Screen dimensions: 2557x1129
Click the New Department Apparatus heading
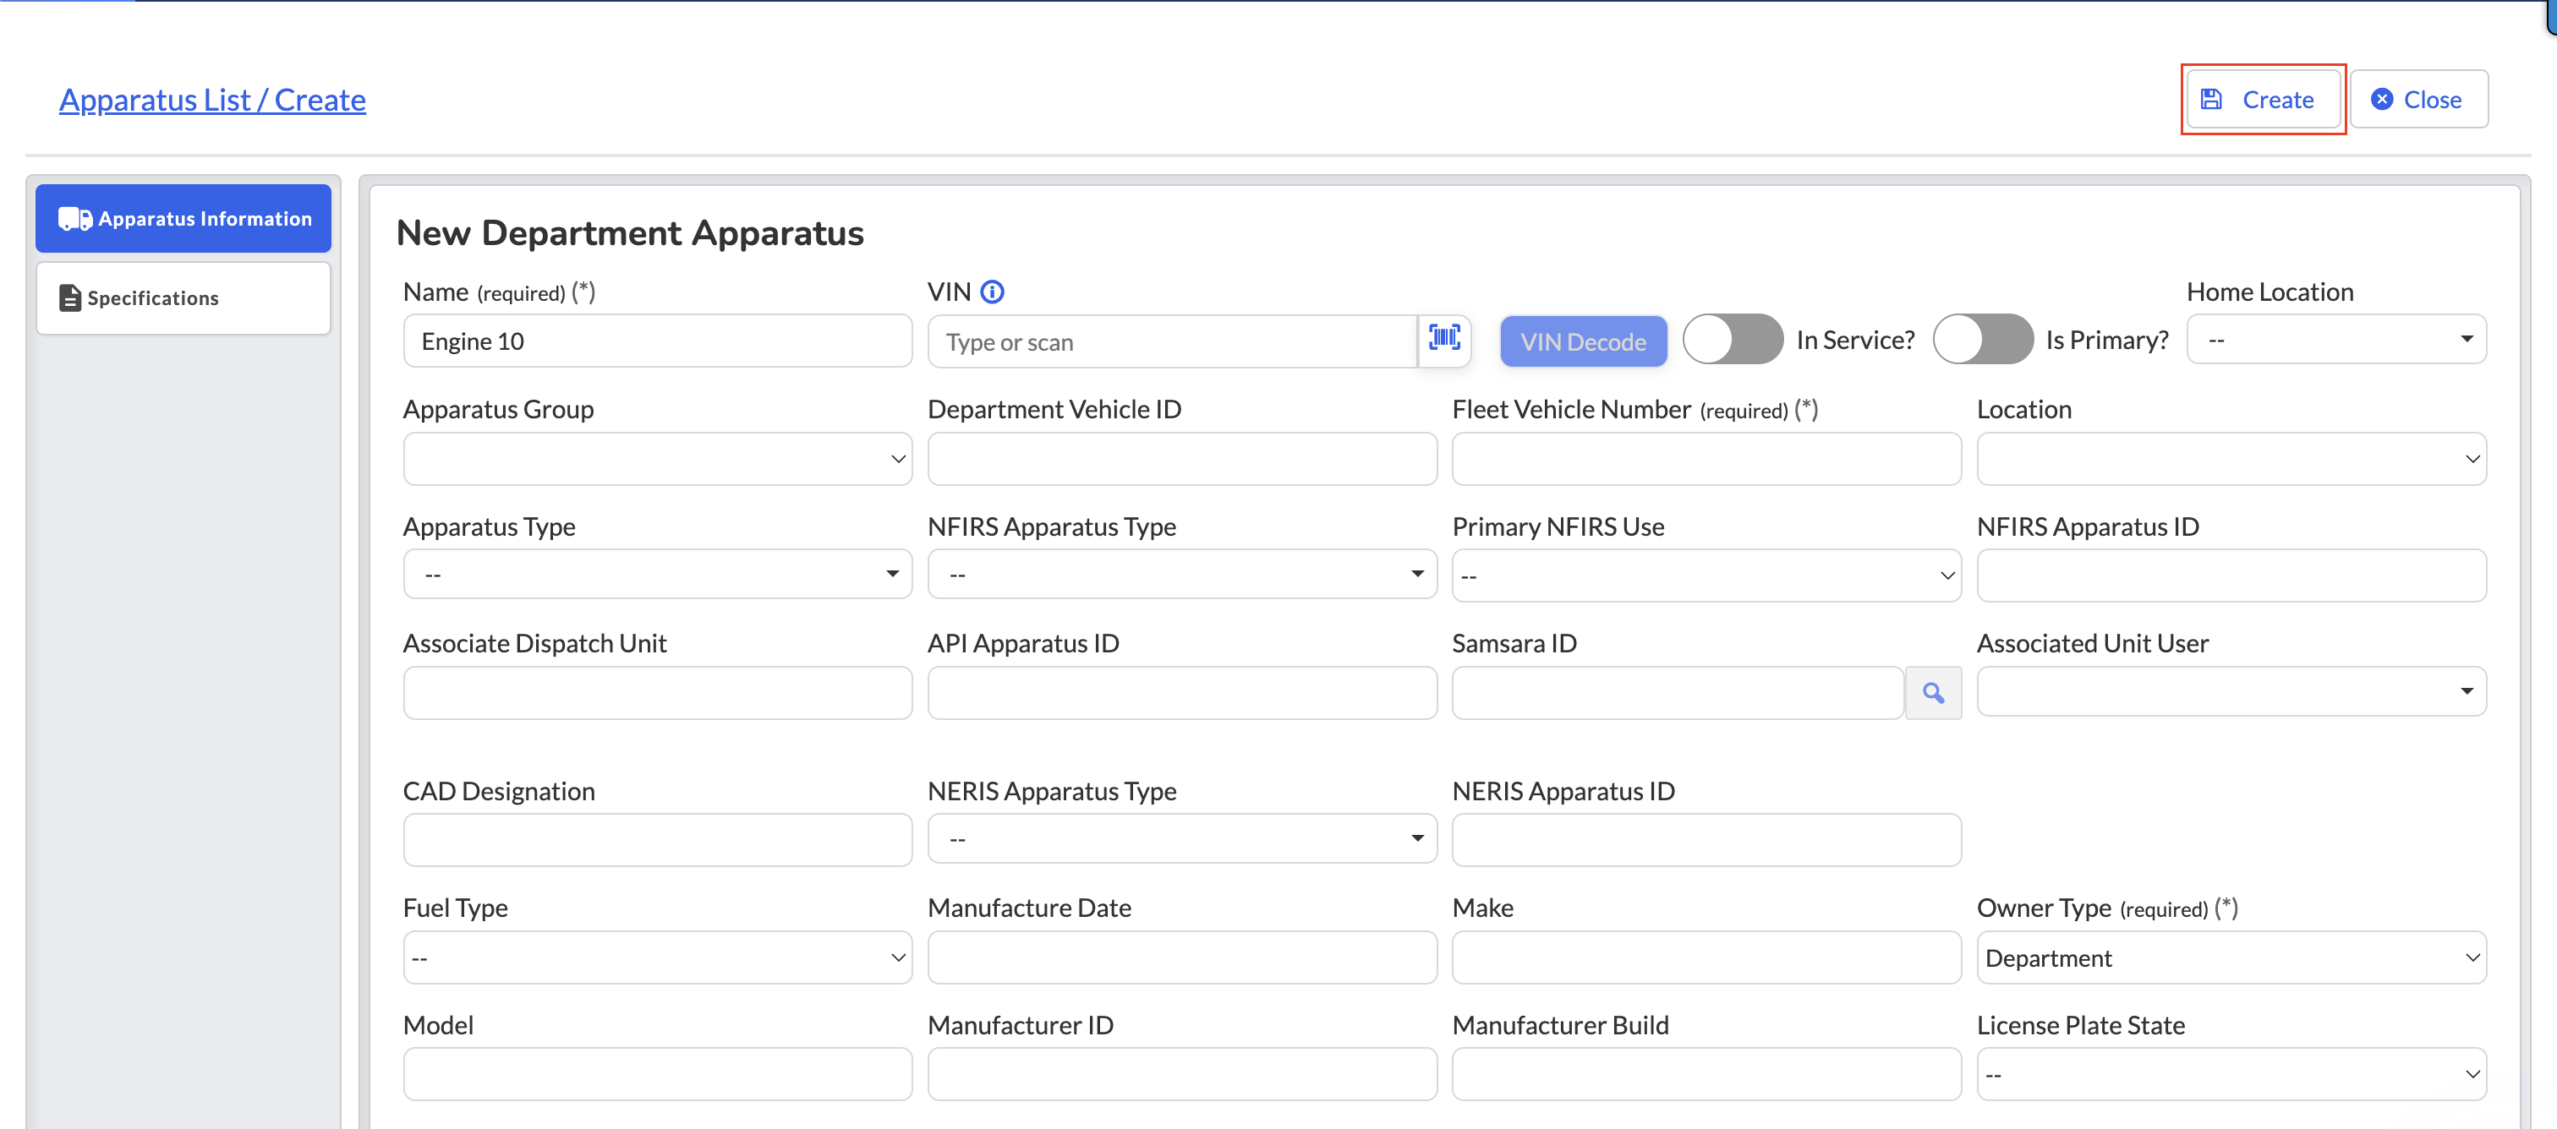point(630,233)
